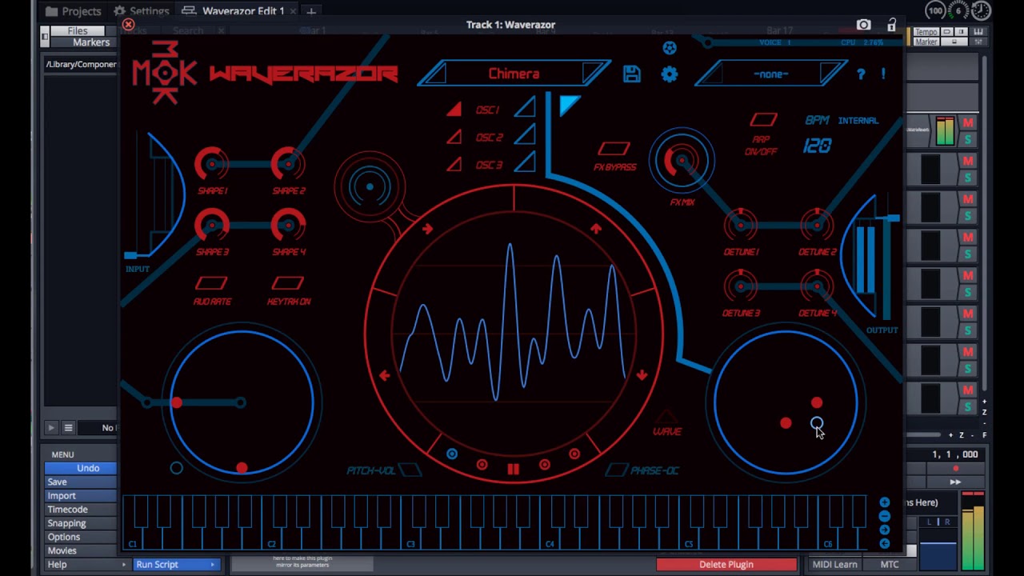Click the red left arrow on the wave circle
1024x576 pixels.
385,375
